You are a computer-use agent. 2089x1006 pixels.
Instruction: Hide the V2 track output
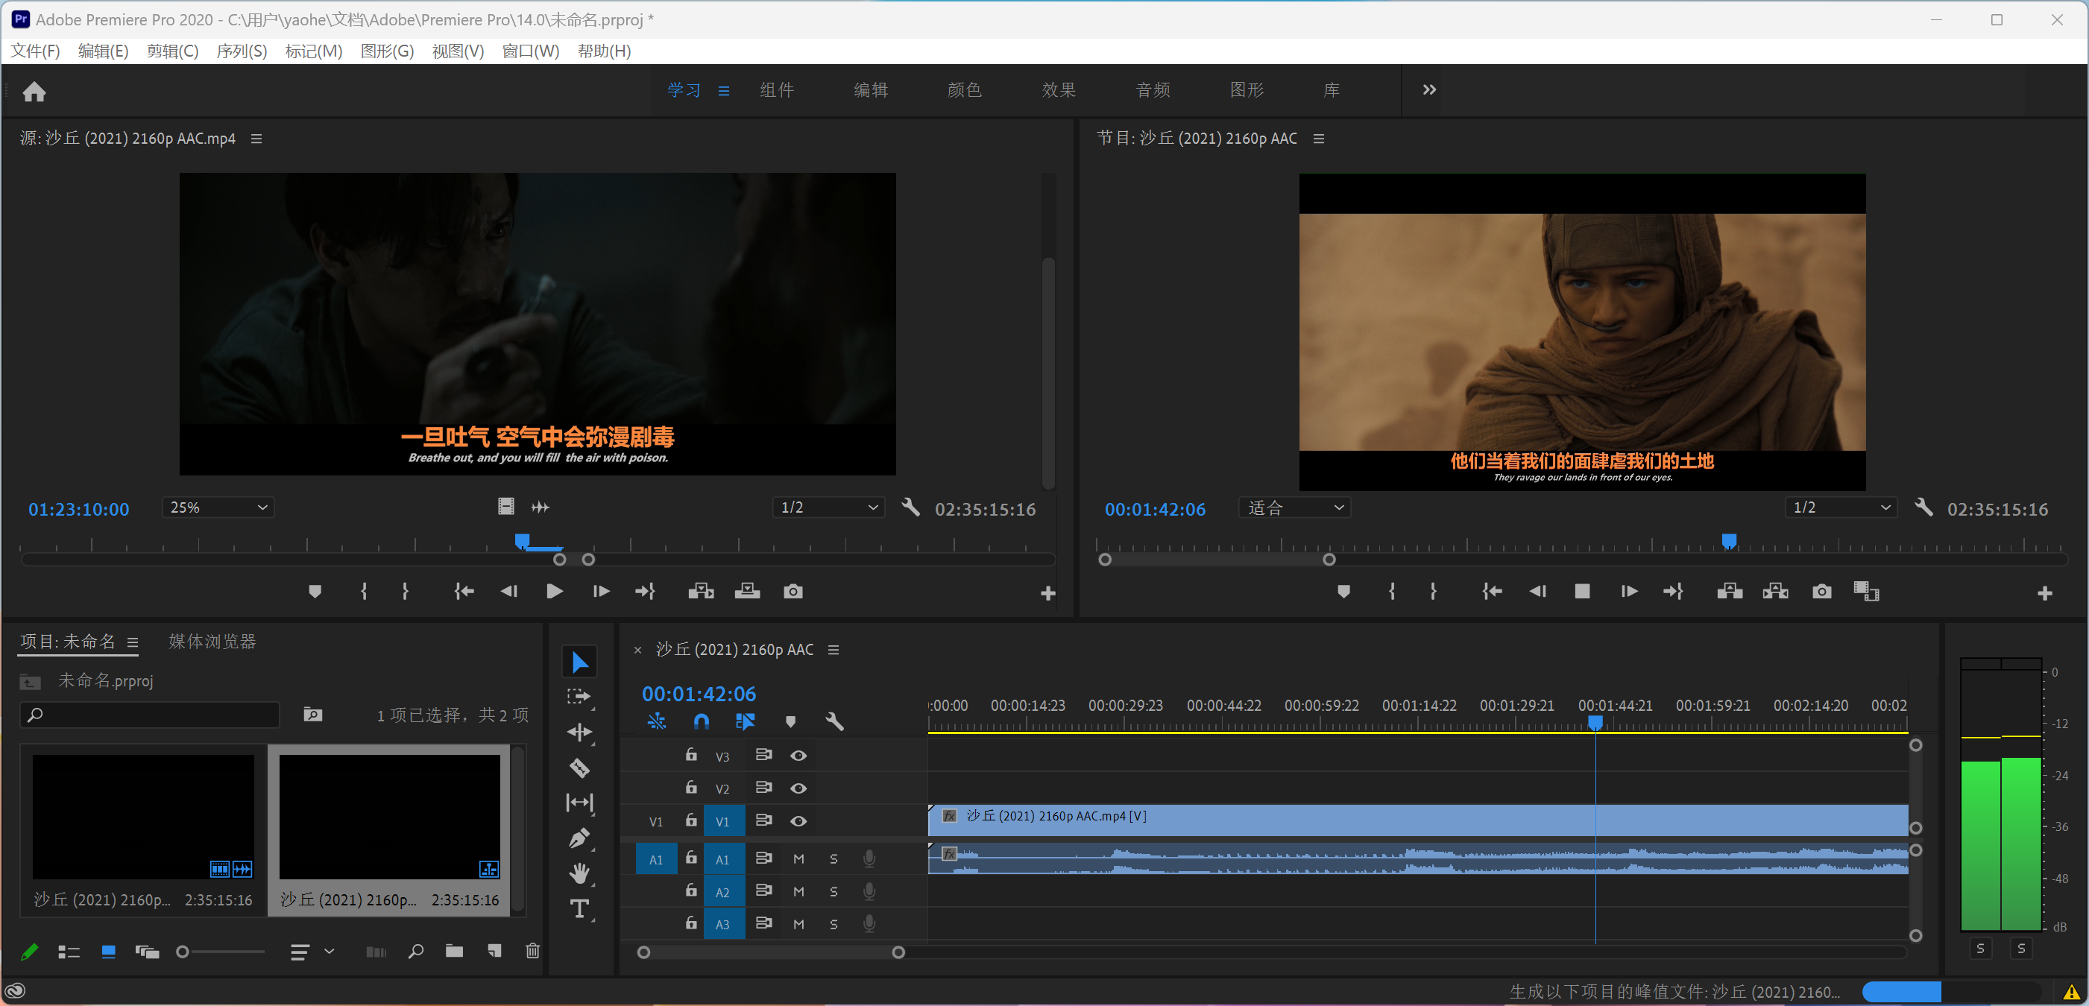pyautogui.click(x=798, y=788)
